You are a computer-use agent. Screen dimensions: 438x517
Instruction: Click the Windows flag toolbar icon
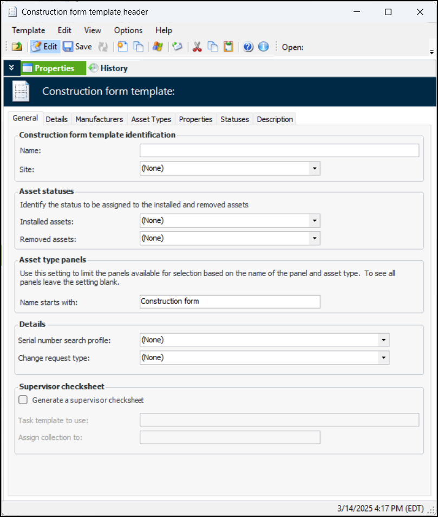158,47
